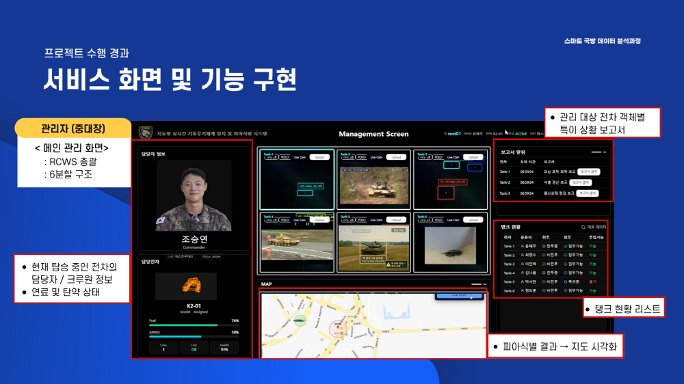Toggle the YOLO pill on Tank-2 feed
Viewport: 684px width, 384px height.
point(362,157)
